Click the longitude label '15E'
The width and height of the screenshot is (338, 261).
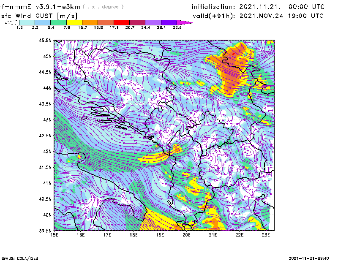coord(54,235)
